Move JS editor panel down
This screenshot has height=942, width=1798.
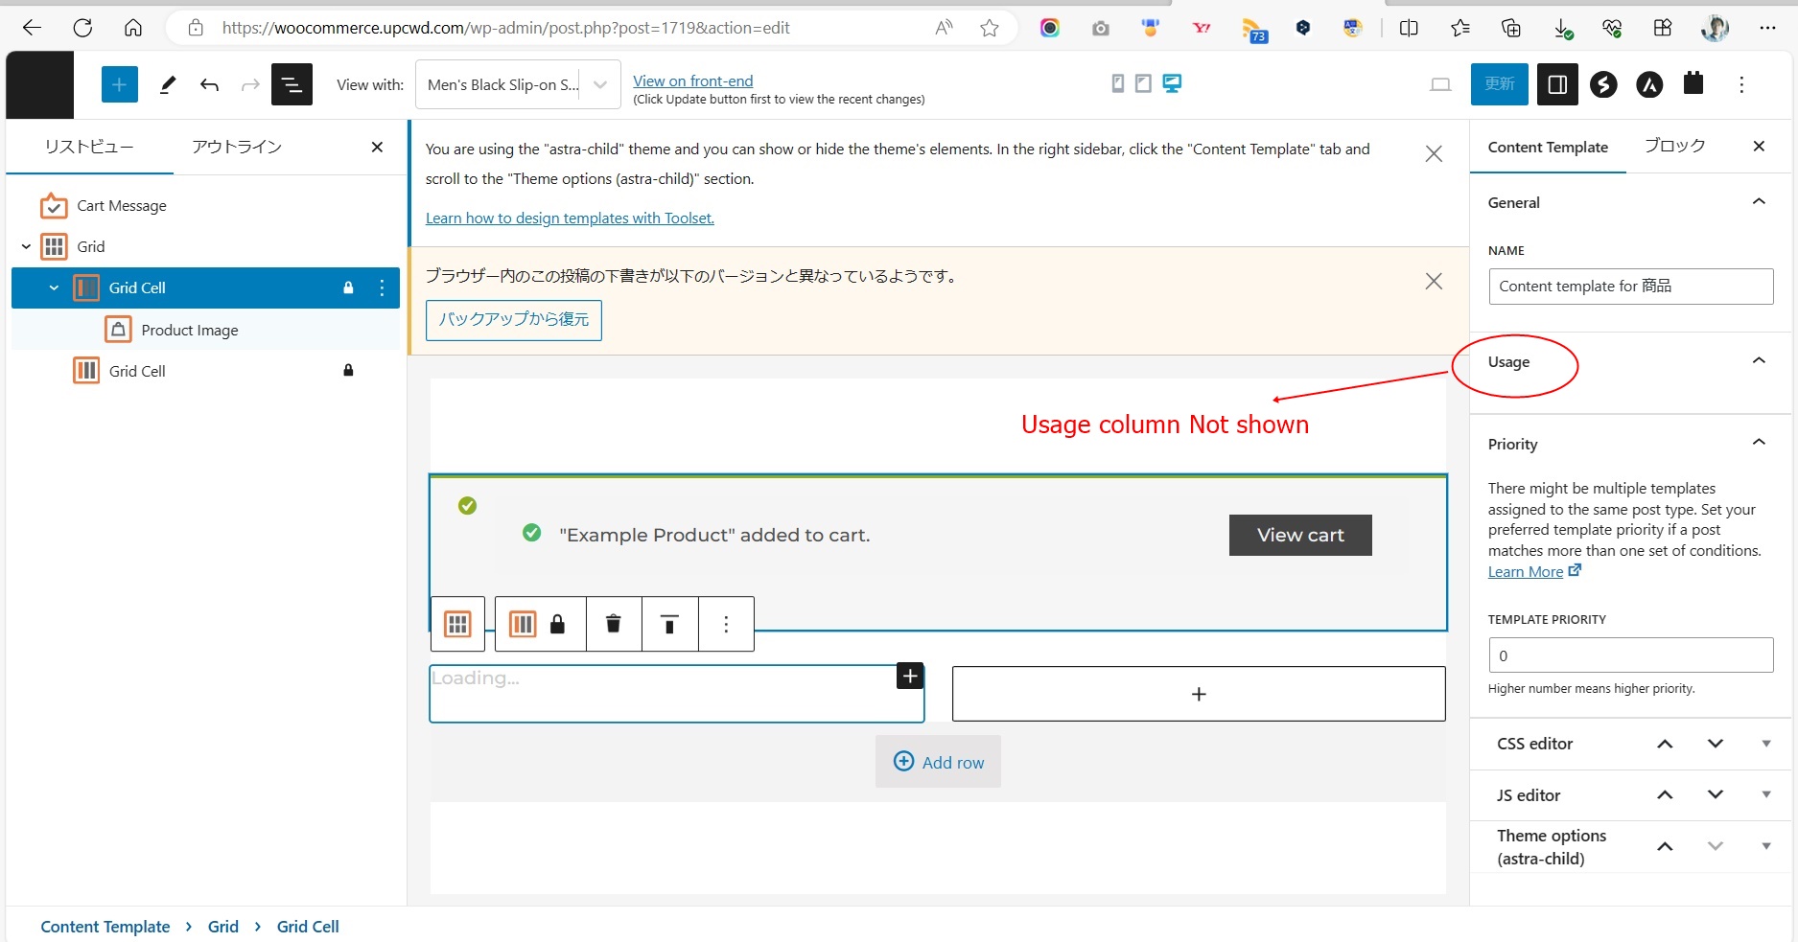tap(1716, 794)
